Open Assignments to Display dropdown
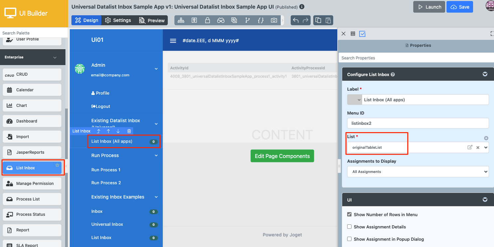This screenshot has width=494, height=247. pyautogui.click(x=418, y=172)
